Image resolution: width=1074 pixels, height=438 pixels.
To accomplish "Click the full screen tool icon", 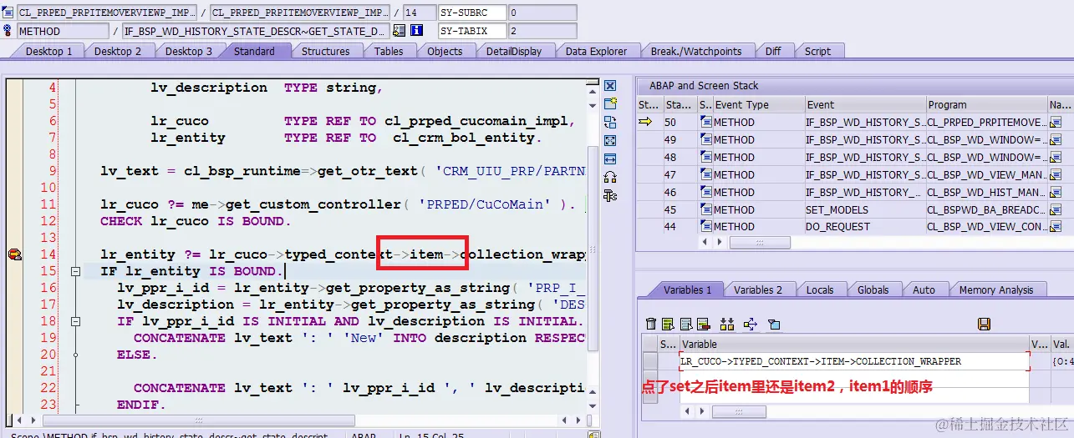I will [x=610, y=140].
